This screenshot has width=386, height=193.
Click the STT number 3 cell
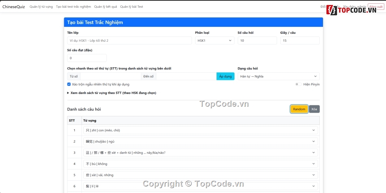74,152
